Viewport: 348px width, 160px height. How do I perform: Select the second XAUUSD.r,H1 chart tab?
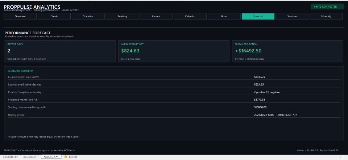pyautogui.click(x=31, y=157)
